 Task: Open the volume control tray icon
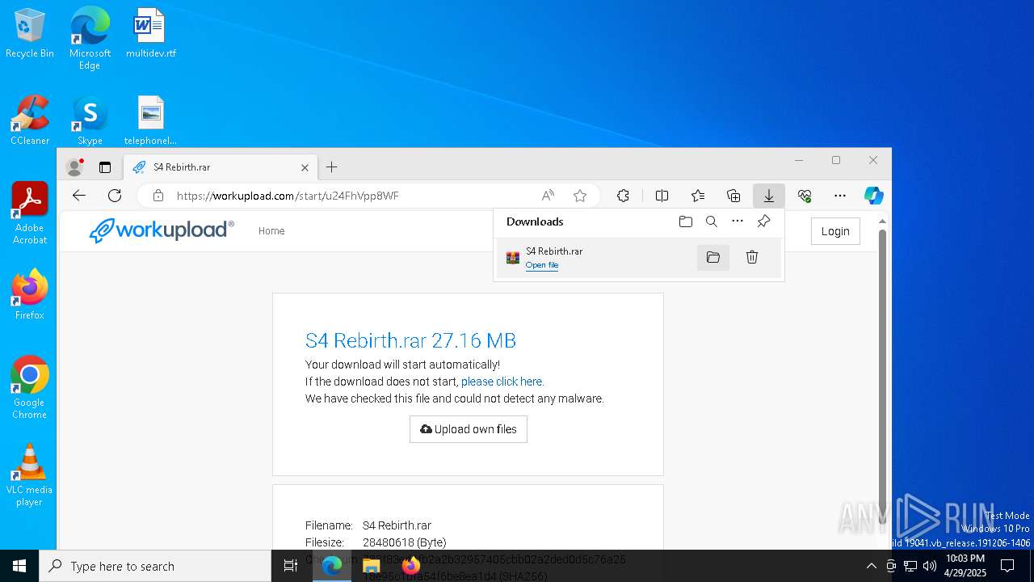[x=929, y=566]
